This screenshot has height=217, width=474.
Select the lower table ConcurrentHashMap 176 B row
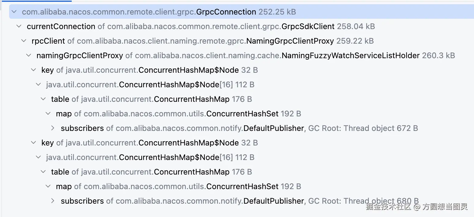tap(151, 172)
